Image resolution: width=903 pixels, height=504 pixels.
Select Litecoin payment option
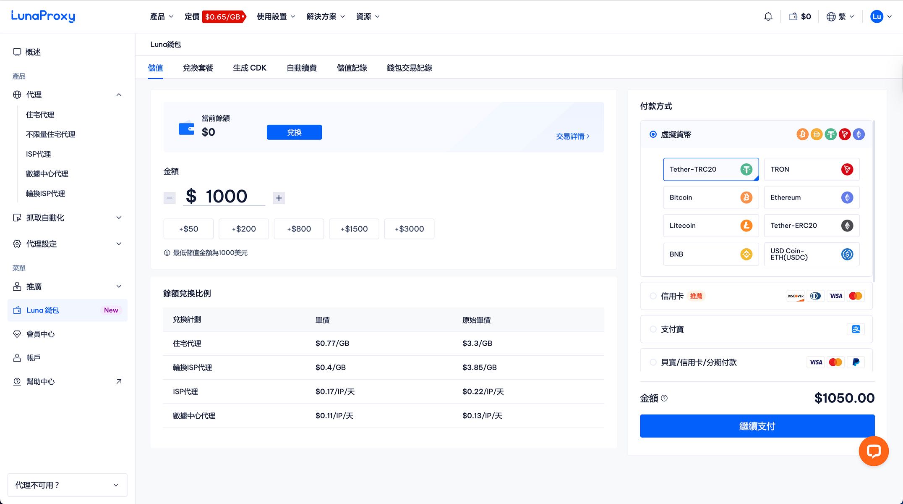711,226
